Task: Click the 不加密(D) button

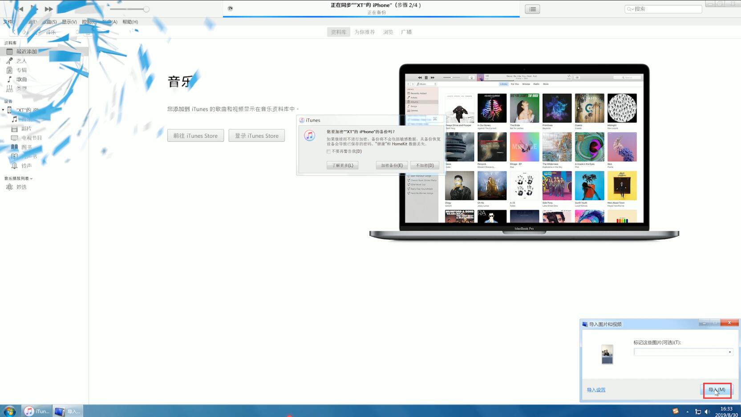Action: pyautogui.click(x=425, y=165)
